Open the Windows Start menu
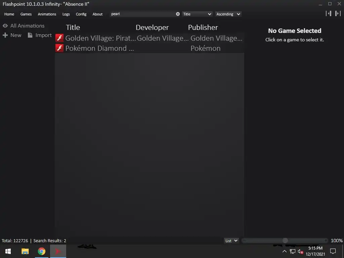Viewport: 344px width, 258px height. coord(8,251)
